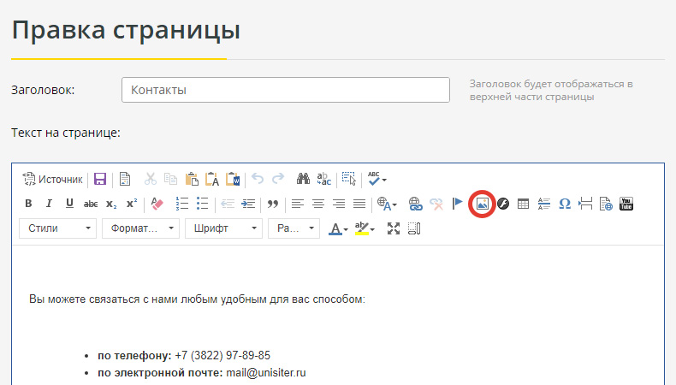Open the background highlight color picker
Image resolution: width=676 pixels, height=385 pixels.
[x=365, y=228]
